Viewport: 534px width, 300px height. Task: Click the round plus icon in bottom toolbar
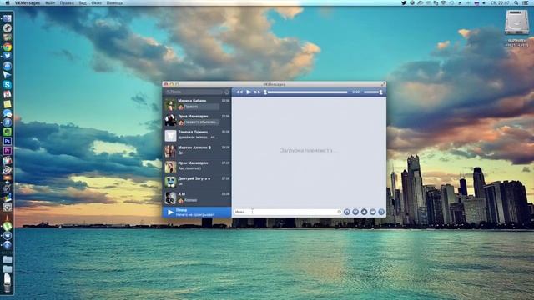364,212
